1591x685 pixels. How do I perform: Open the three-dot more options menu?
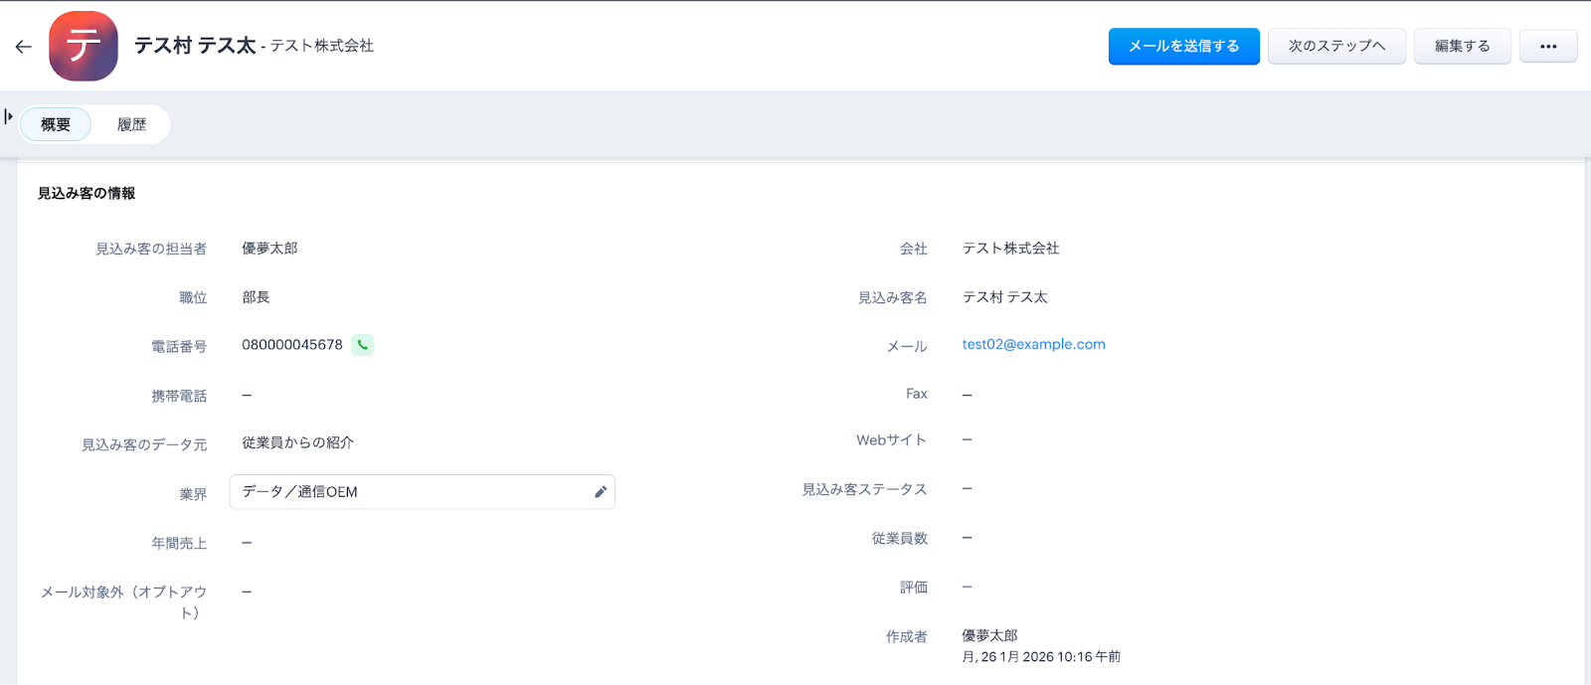click(x=1547, y=47)
